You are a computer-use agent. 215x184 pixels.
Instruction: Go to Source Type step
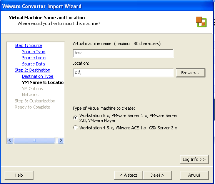(x=33, y=52)
